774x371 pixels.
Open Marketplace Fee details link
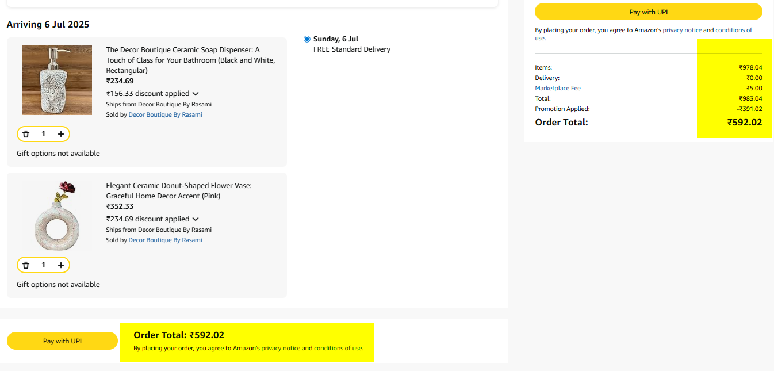pyautogui.click(x=558, y=88)
